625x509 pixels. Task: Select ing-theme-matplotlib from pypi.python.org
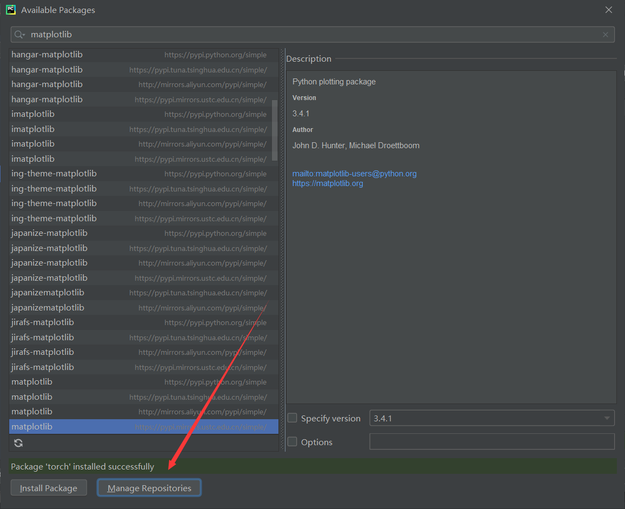click(x=143, y=174)
